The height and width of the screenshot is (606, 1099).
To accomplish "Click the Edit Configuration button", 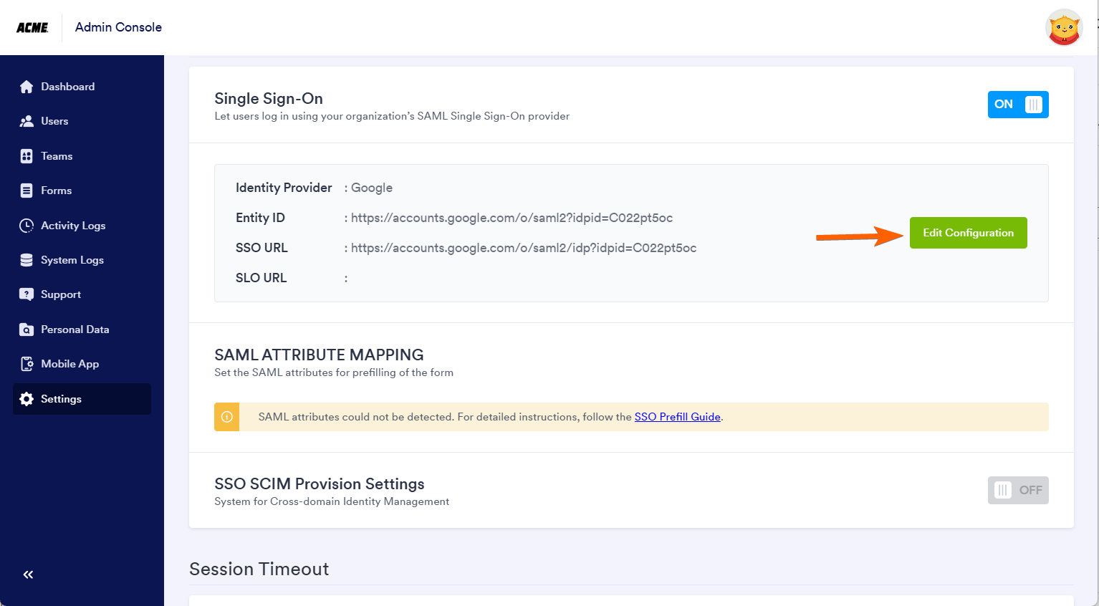I will (x=968, y=233).
